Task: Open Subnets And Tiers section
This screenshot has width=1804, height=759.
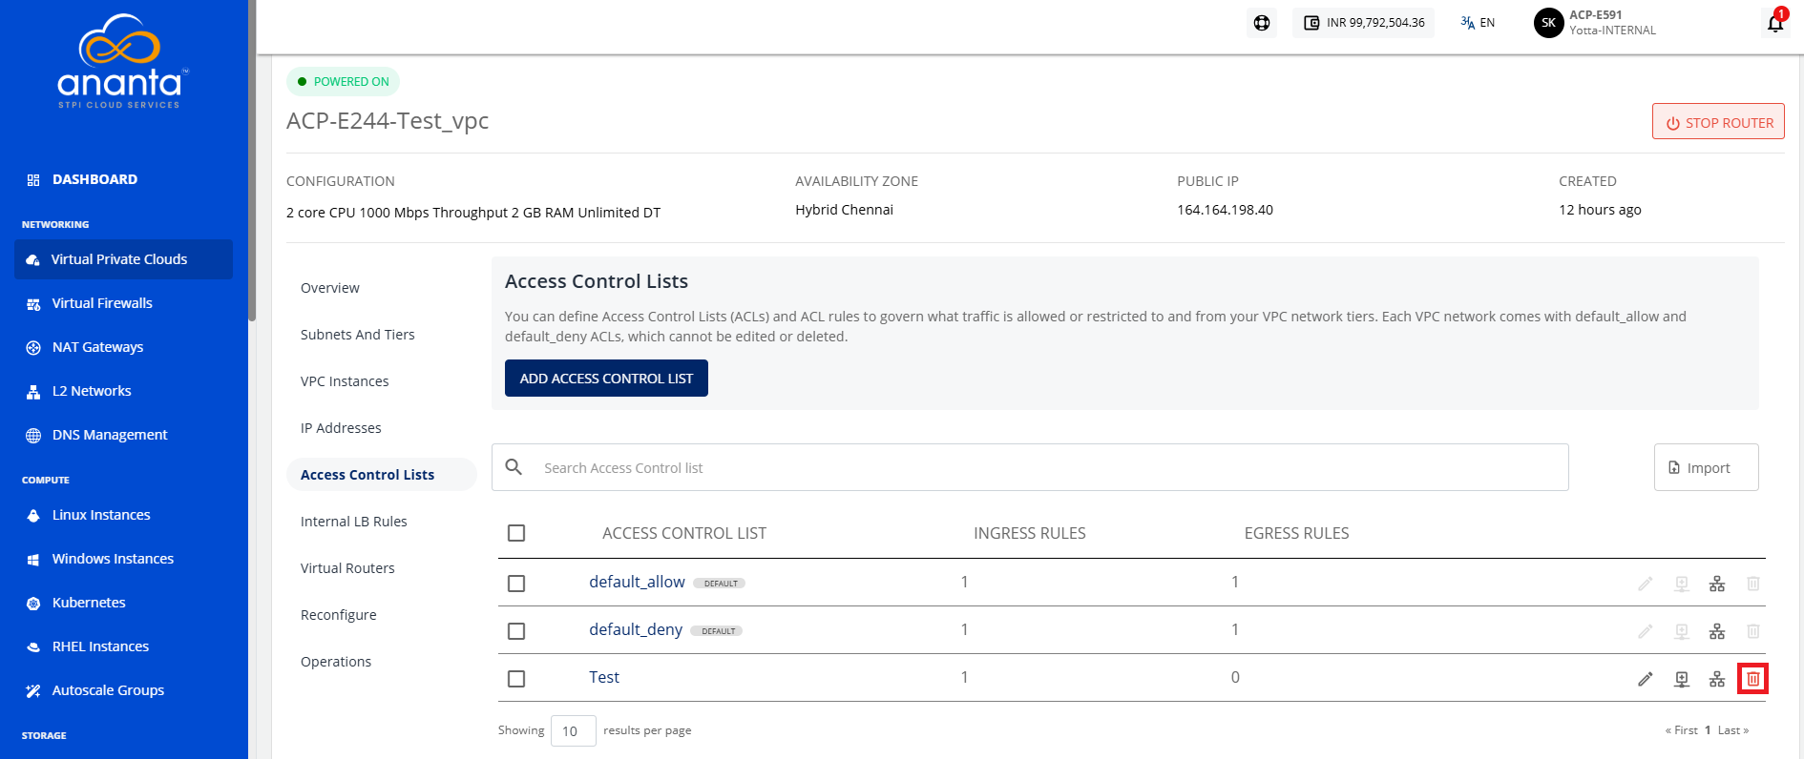Action: pos(358,335)
